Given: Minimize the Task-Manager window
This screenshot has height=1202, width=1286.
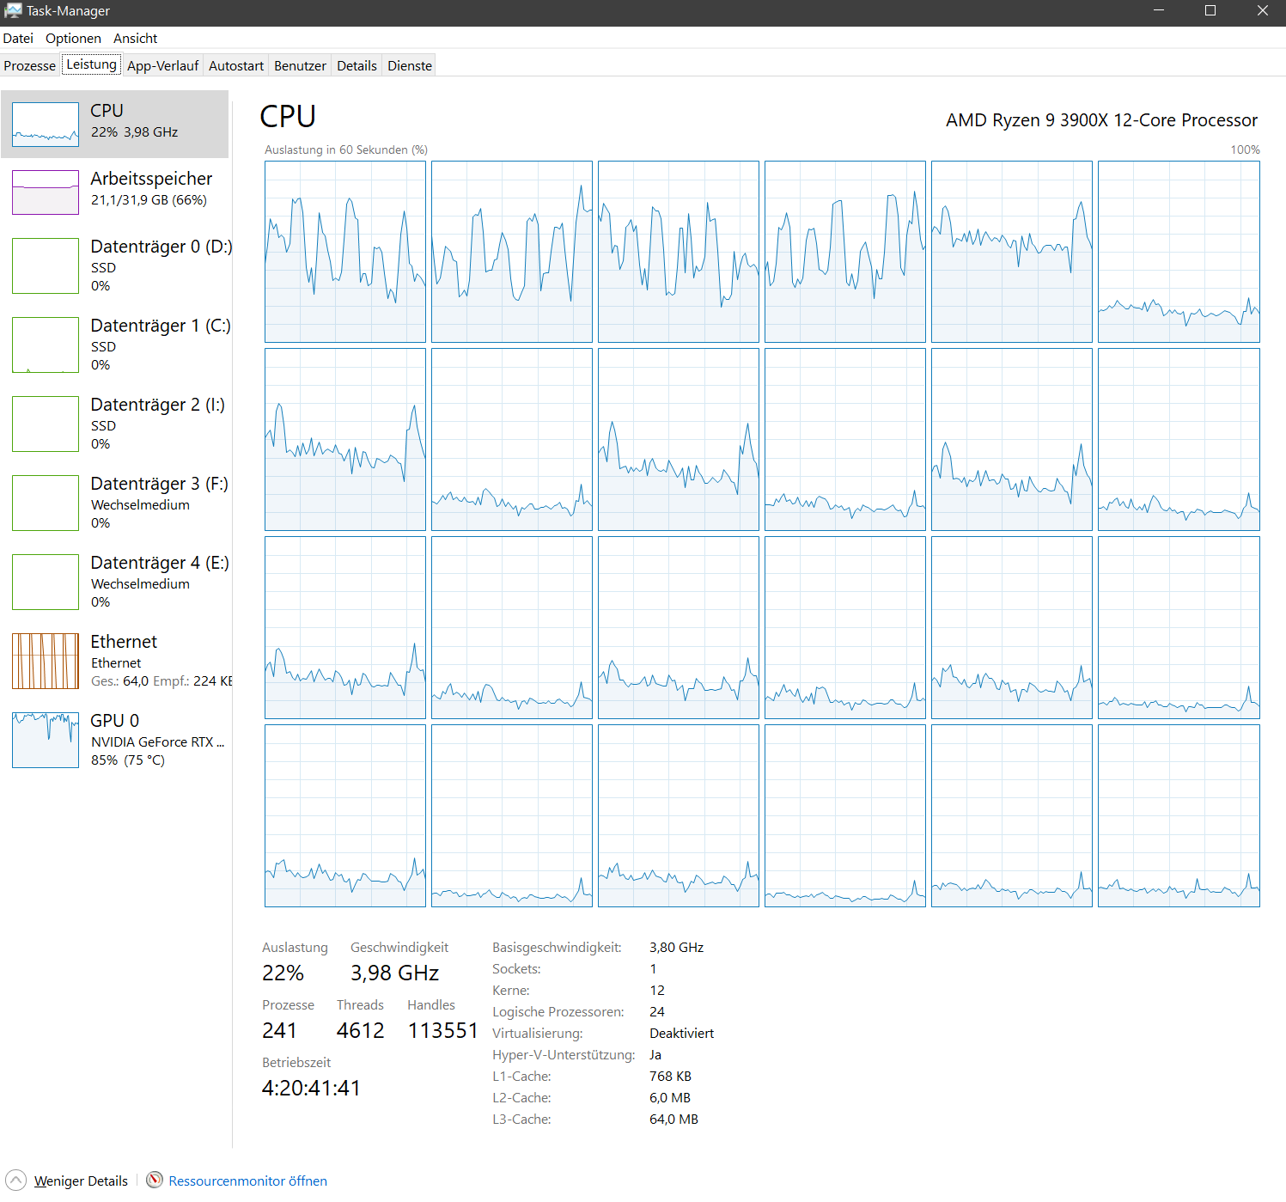Looking at the screenshot, I should (x=1158, y=10).
